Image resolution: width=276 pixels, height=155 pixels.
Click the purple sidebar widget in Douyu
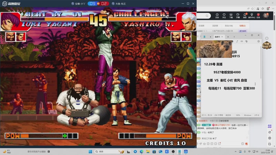[269, 126]
